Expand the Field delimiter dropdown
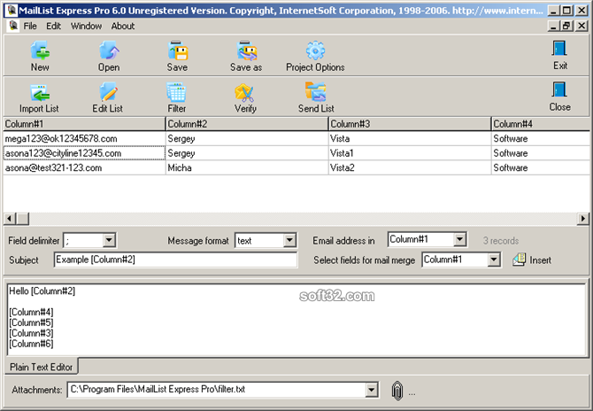Image resolution: width=593 pixels, height=411 pixels. point(109,240)
